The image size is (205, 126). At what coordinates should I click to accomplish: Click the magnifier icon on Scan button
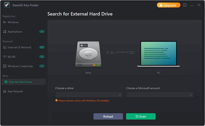tap(137, 116)
